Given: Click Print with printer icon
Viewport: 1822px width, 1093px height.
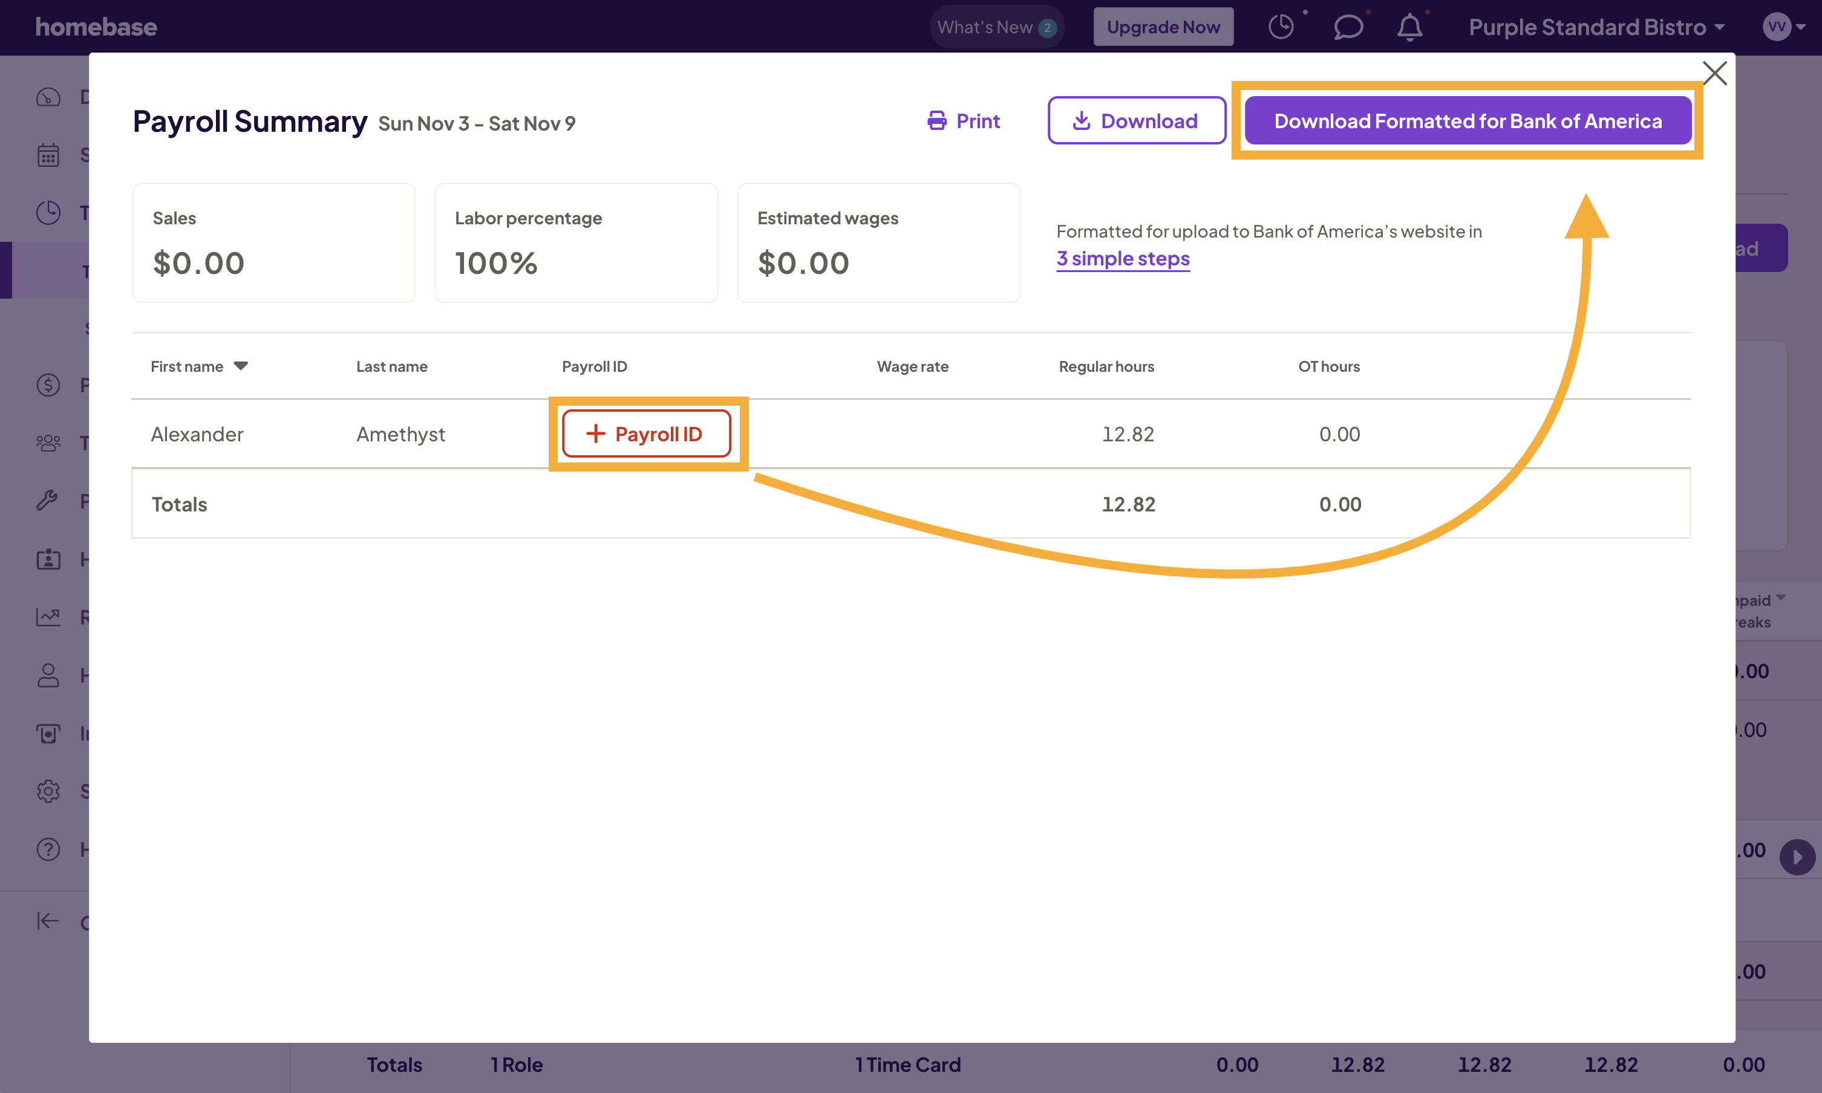Looking at the screenshot, I should (963, 121).
